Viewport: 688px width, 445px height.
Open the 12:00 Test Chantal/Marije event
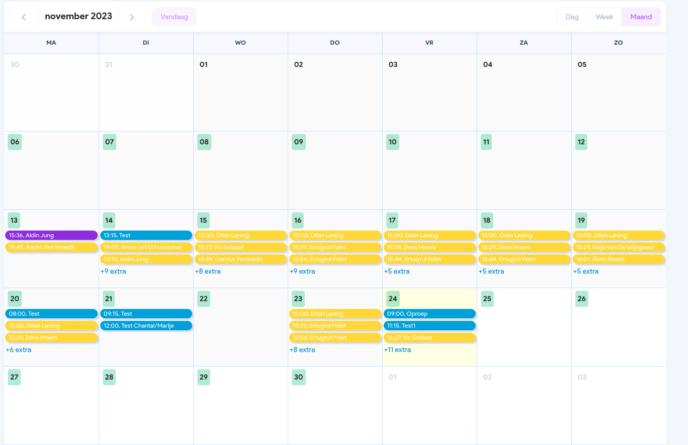point(146,326)
